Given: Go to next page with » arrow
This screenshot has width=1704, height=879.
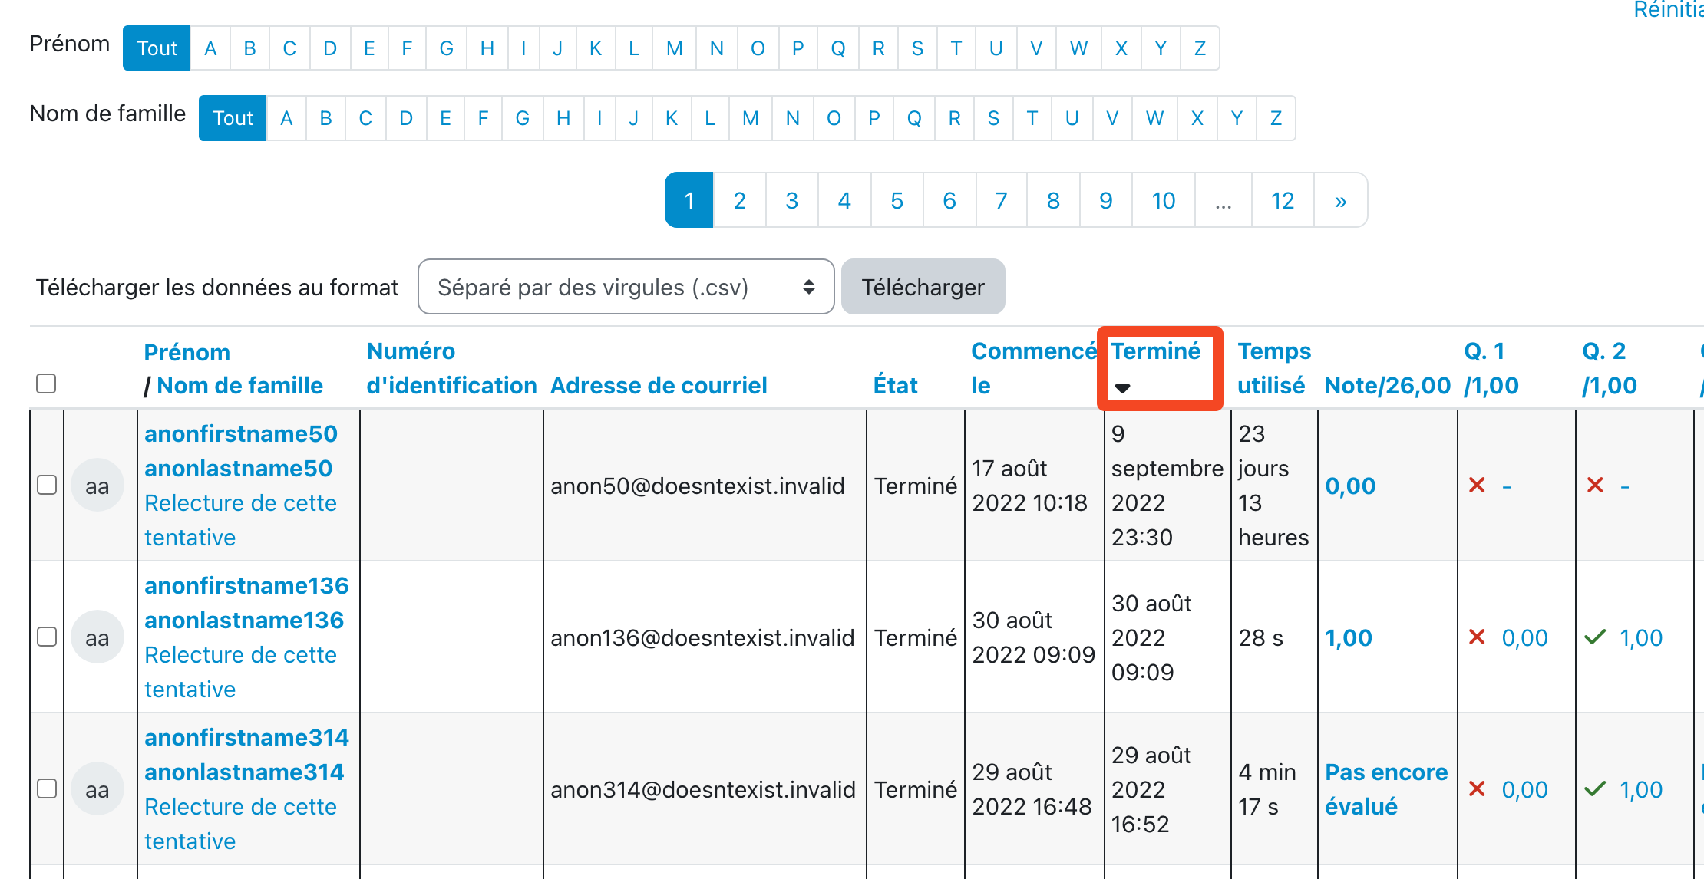Looking at the screenshot, I should point(1340,201).
